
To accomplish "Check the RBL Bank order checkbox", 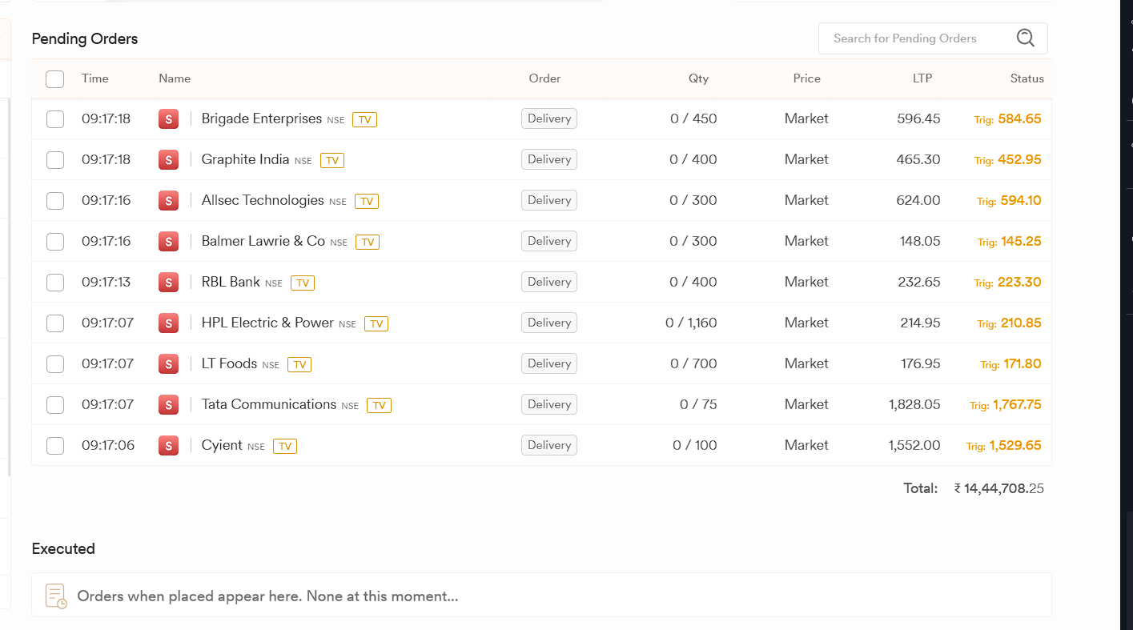I will [x=55, y=283].
